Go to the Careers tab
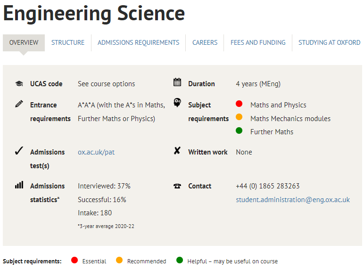The image size is (364, 269). coord(205,43)
